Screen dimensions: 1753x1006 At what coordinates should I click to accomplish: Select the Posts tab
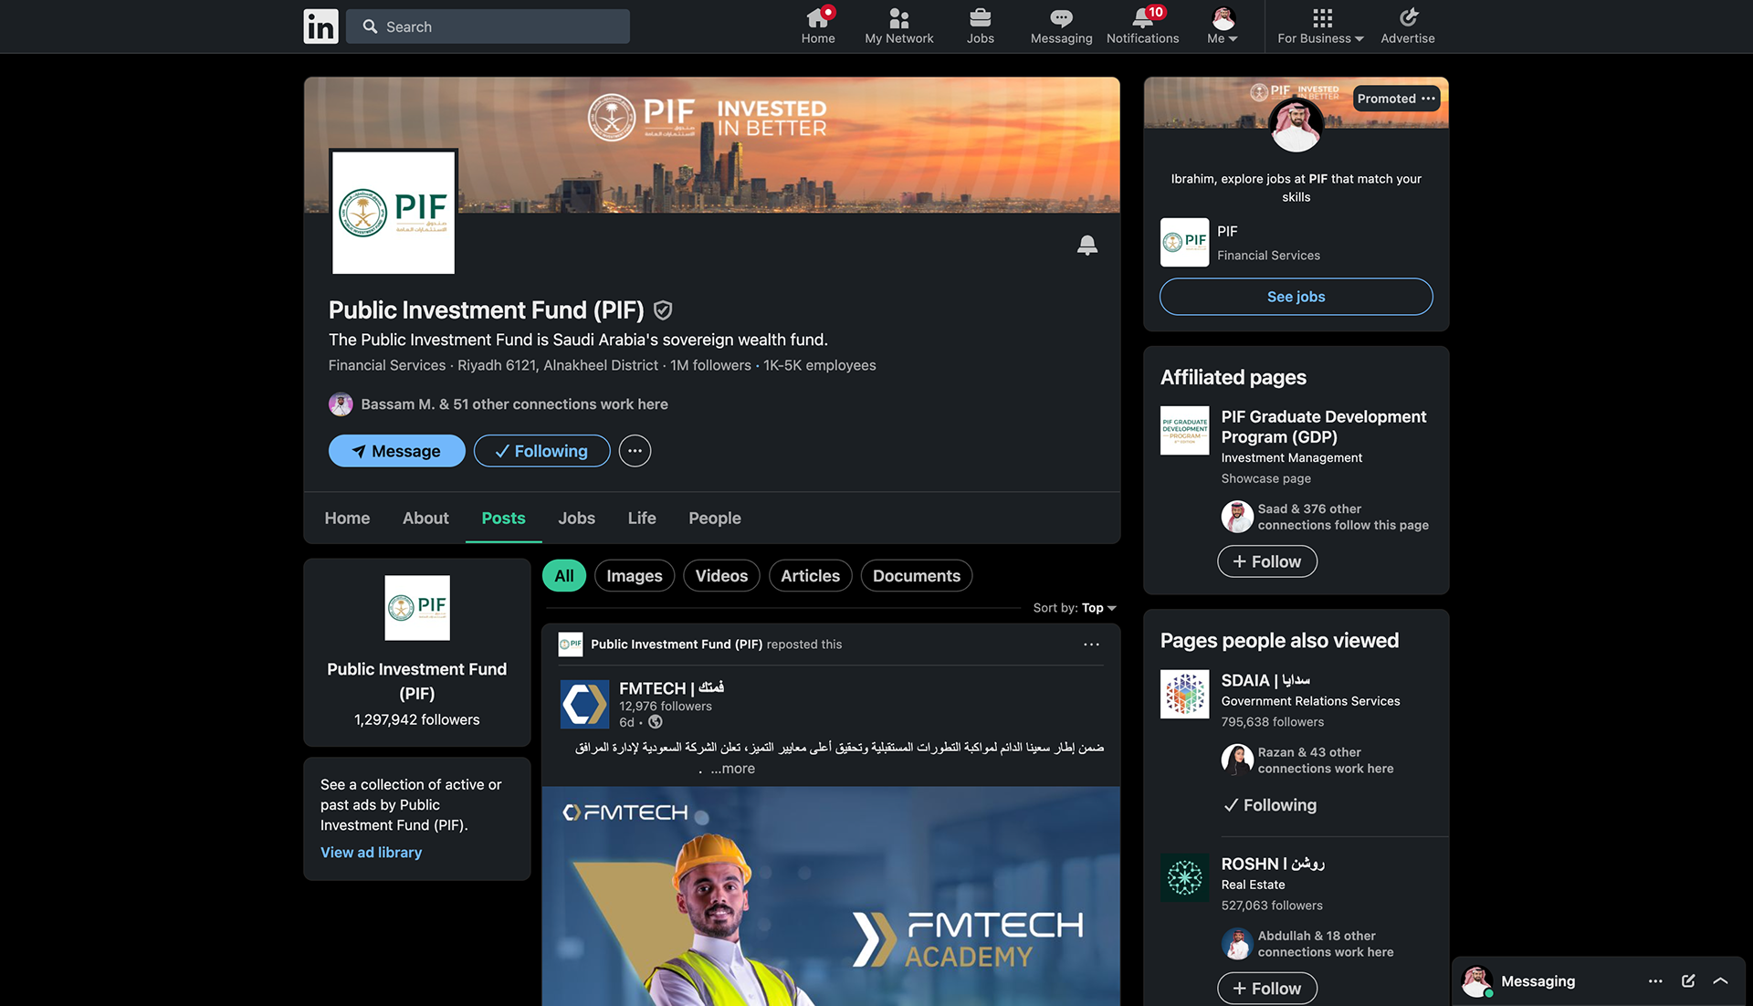(x=503, y=518)
